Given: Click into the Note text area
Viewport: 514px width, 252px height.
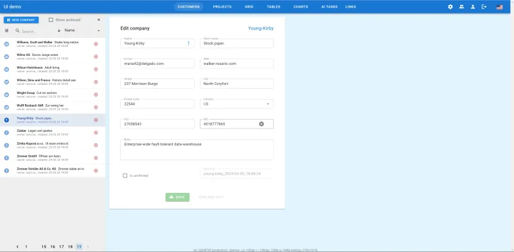Looking at the screenshot, I should tap(197, 150).
